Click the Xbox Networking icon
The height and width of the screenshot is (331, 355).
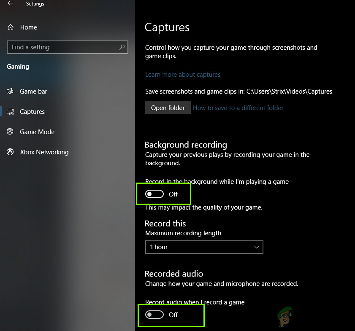[11, 152]
